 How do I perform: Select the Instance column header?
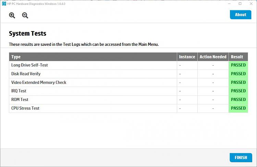[187, 57]
